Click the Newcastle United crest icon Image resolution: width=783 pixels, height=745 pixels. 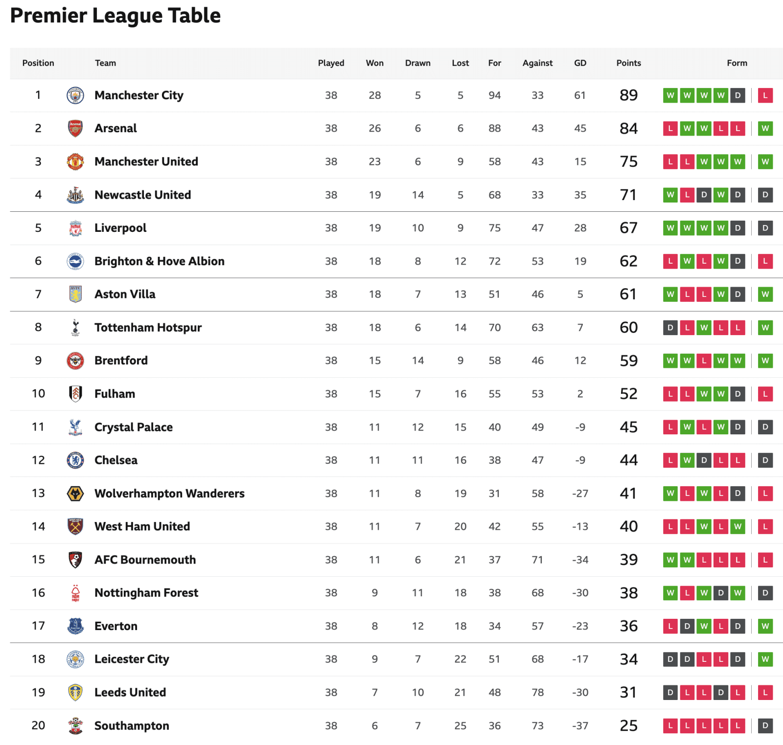pyautogui.click(x=75, y=195)
